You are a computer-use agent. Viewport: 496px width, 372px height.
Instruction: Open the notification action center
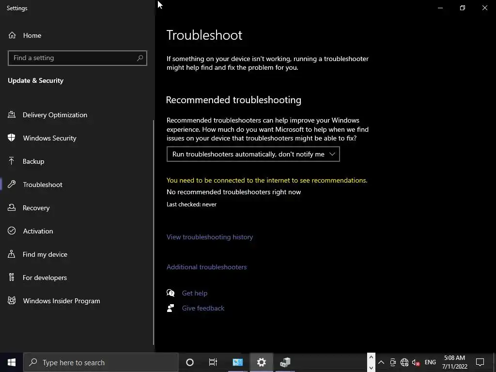[480, 362]
